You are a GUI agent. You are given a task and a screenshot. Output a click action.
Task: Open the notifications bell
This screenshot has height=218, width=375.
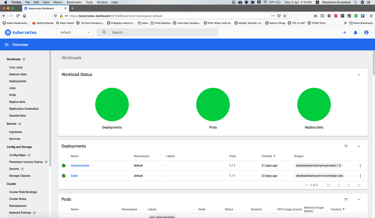pos(355,32)
